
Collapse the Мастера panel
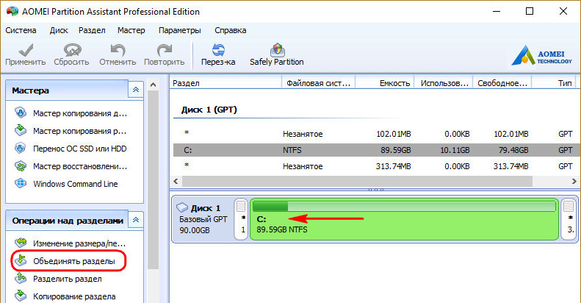coord(136,90)
